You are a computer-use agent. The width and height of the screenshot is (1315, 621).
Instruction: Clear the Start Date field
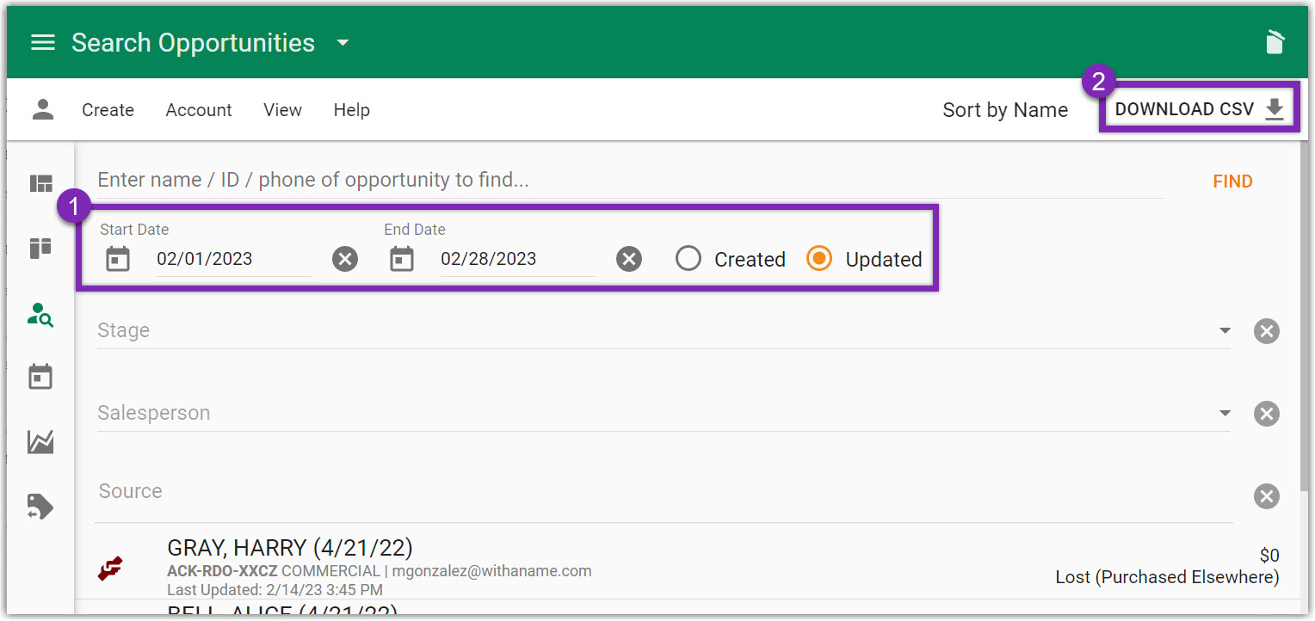click(345, 259)
